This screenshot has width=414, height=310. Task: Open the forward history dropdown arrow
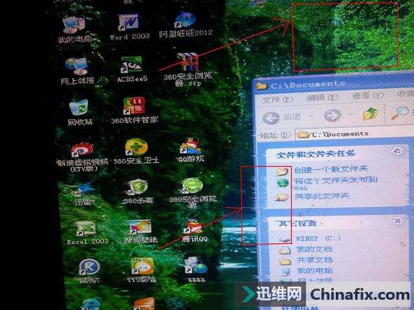coord(351,115)
